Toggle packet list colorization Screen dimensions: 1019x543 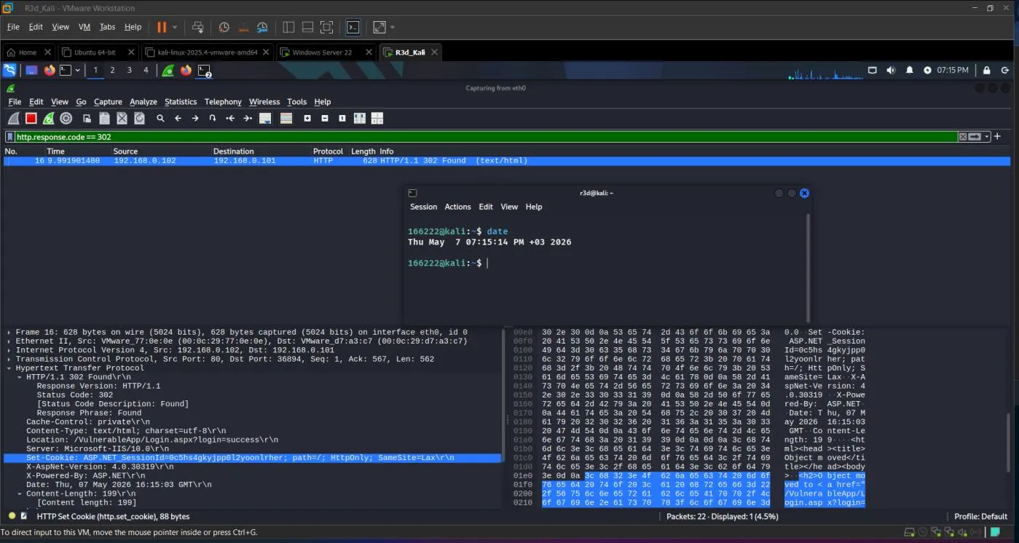[286, 118]
